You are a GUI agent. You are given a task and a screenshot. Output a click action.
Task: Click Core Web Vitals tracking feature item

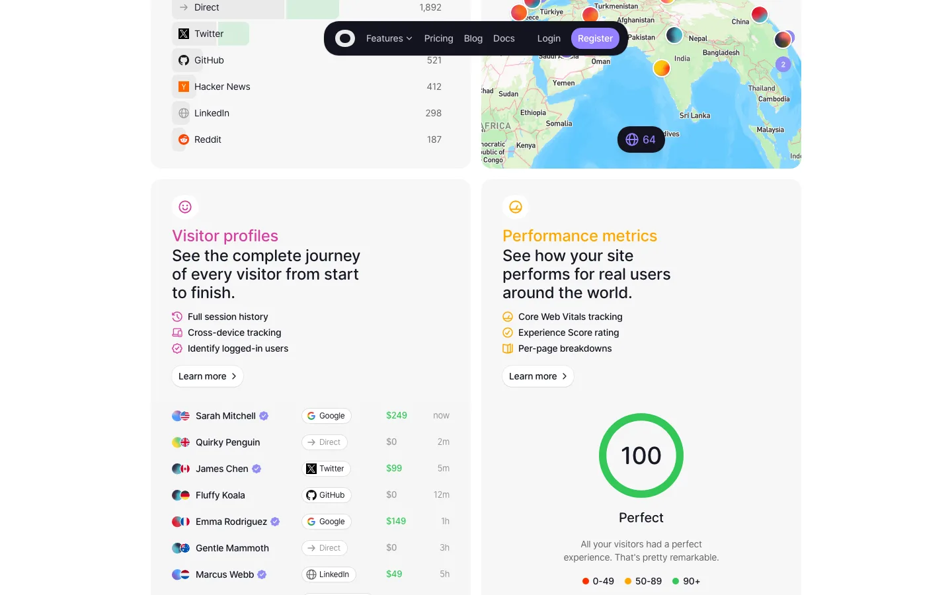pyautogui.click(x=563, y=317)
